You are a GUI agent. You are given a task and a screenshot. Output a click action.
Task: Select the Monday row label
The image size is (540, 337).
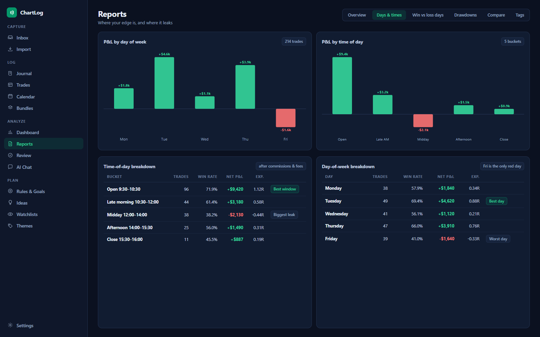[x=333, y=188]
